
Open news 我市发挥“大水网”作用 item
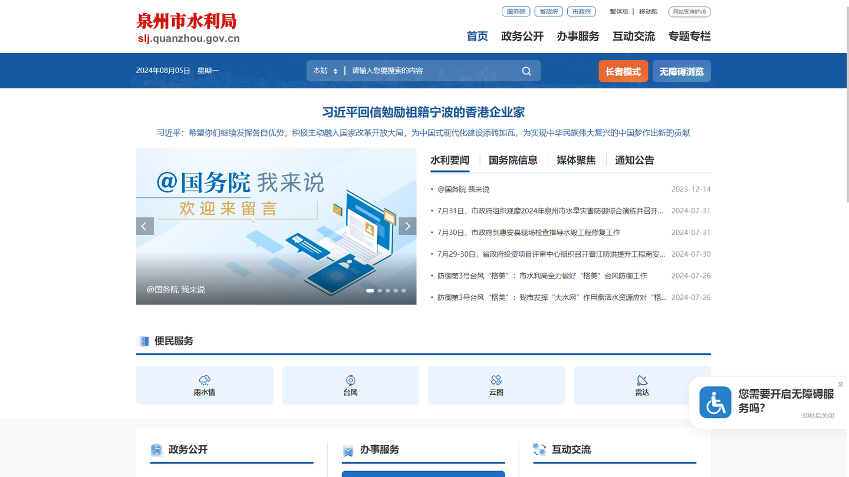coord(552,297)
